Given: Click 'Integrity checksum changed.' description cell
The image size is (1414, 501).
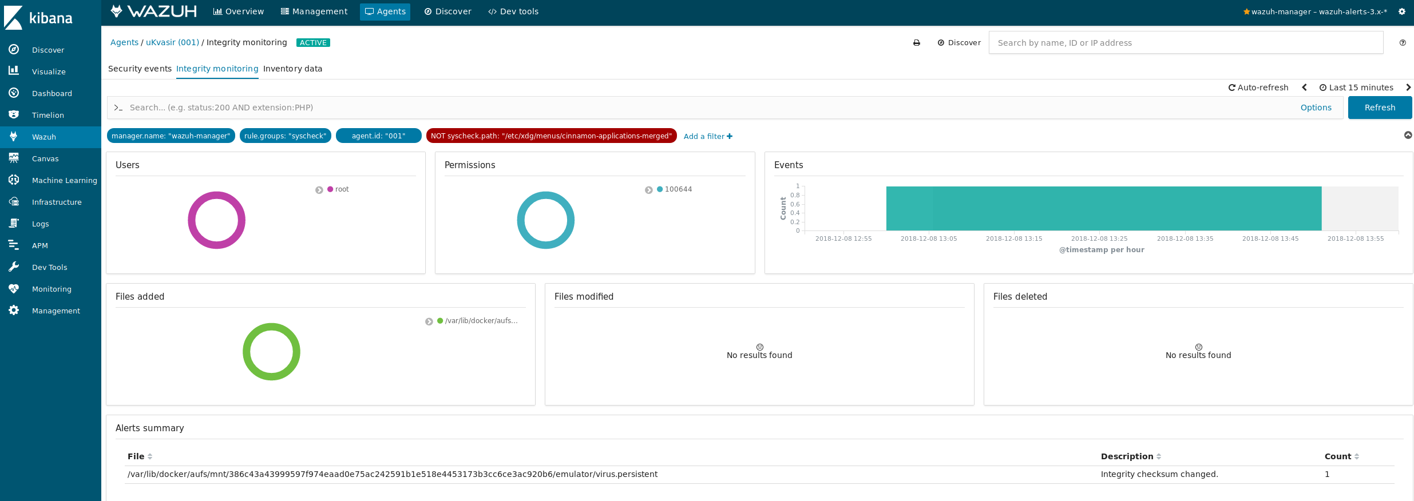Looking at the screenshot, I should point(1159,474).
